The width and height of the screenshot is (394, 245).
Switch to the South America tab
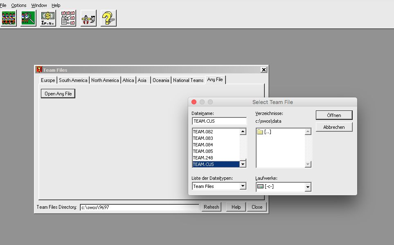pos(73,80)
